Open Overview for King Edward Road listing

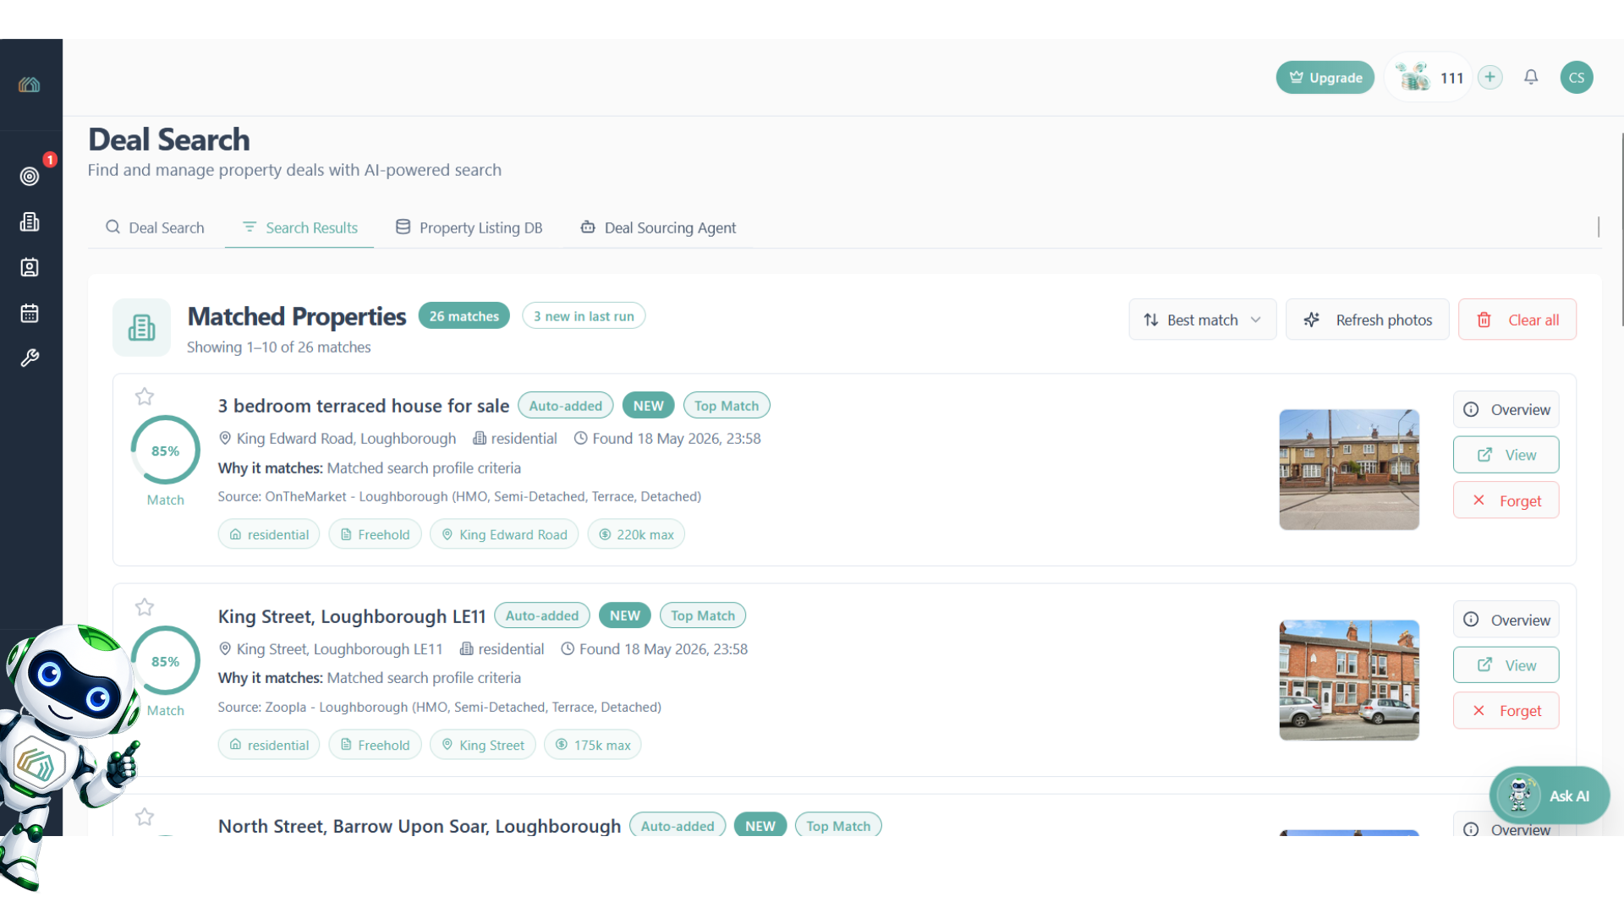(x=1506, y=410)
